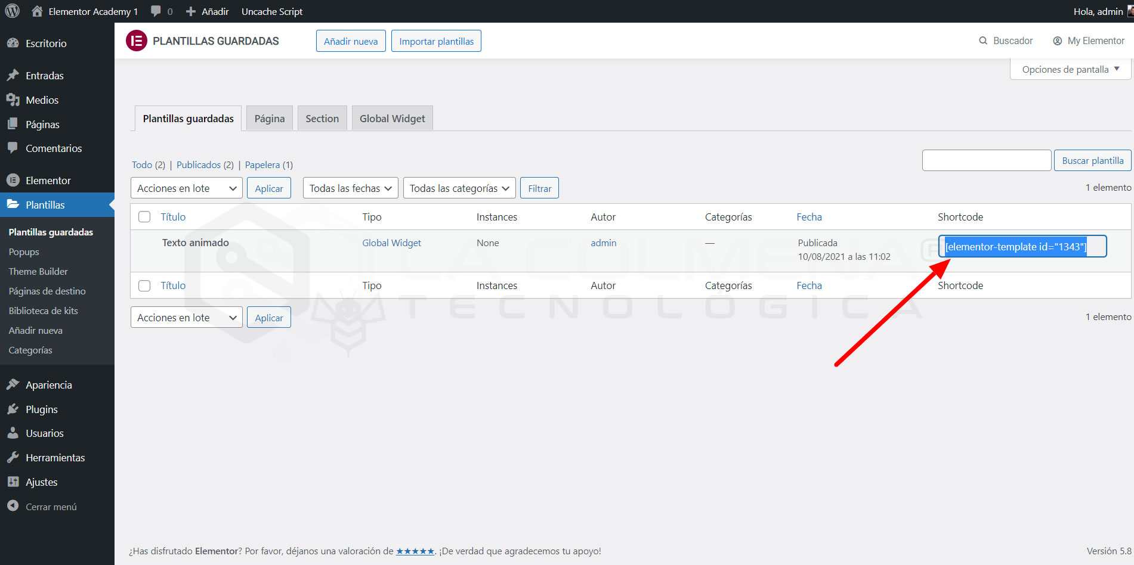Check the checkbox for Texto animado template
The image size is (1134, 565).
[144, 243]
